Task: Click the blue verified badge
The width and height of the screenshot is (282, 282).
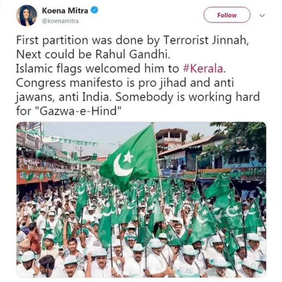Action: click(x=94, y=10)
